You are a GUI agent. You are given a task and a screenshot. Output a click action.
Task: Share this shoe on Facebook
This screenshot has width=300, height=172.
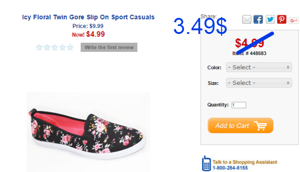pos(258,19)
